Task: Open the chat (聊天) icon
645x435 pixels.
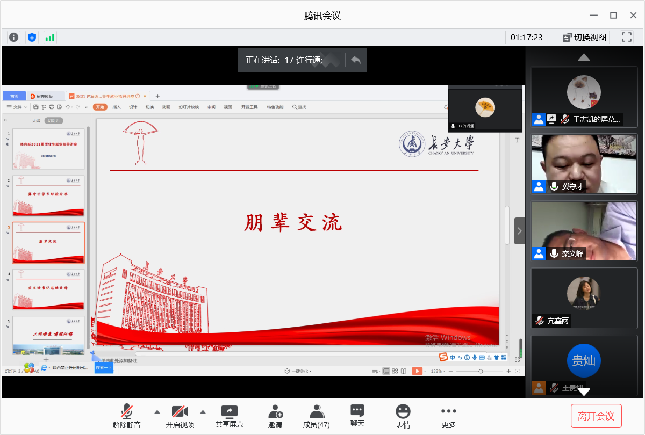Action: tap(357, 411)
